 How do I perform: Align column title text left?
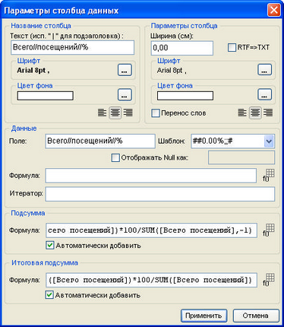click(102, 113)
